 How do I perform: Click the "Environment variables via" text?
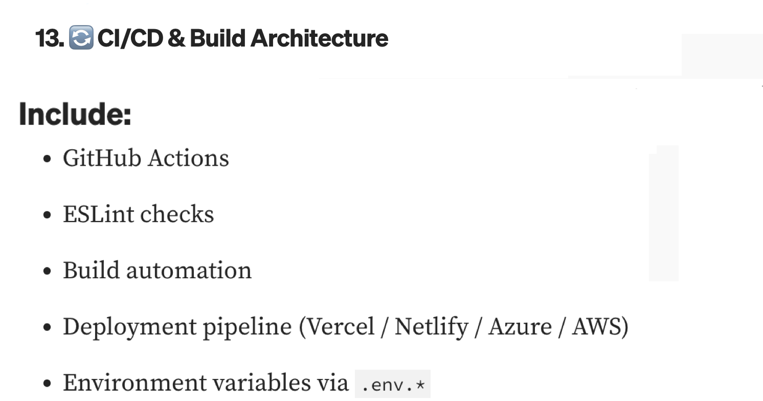pyautogui.click(x=205, y=383)
